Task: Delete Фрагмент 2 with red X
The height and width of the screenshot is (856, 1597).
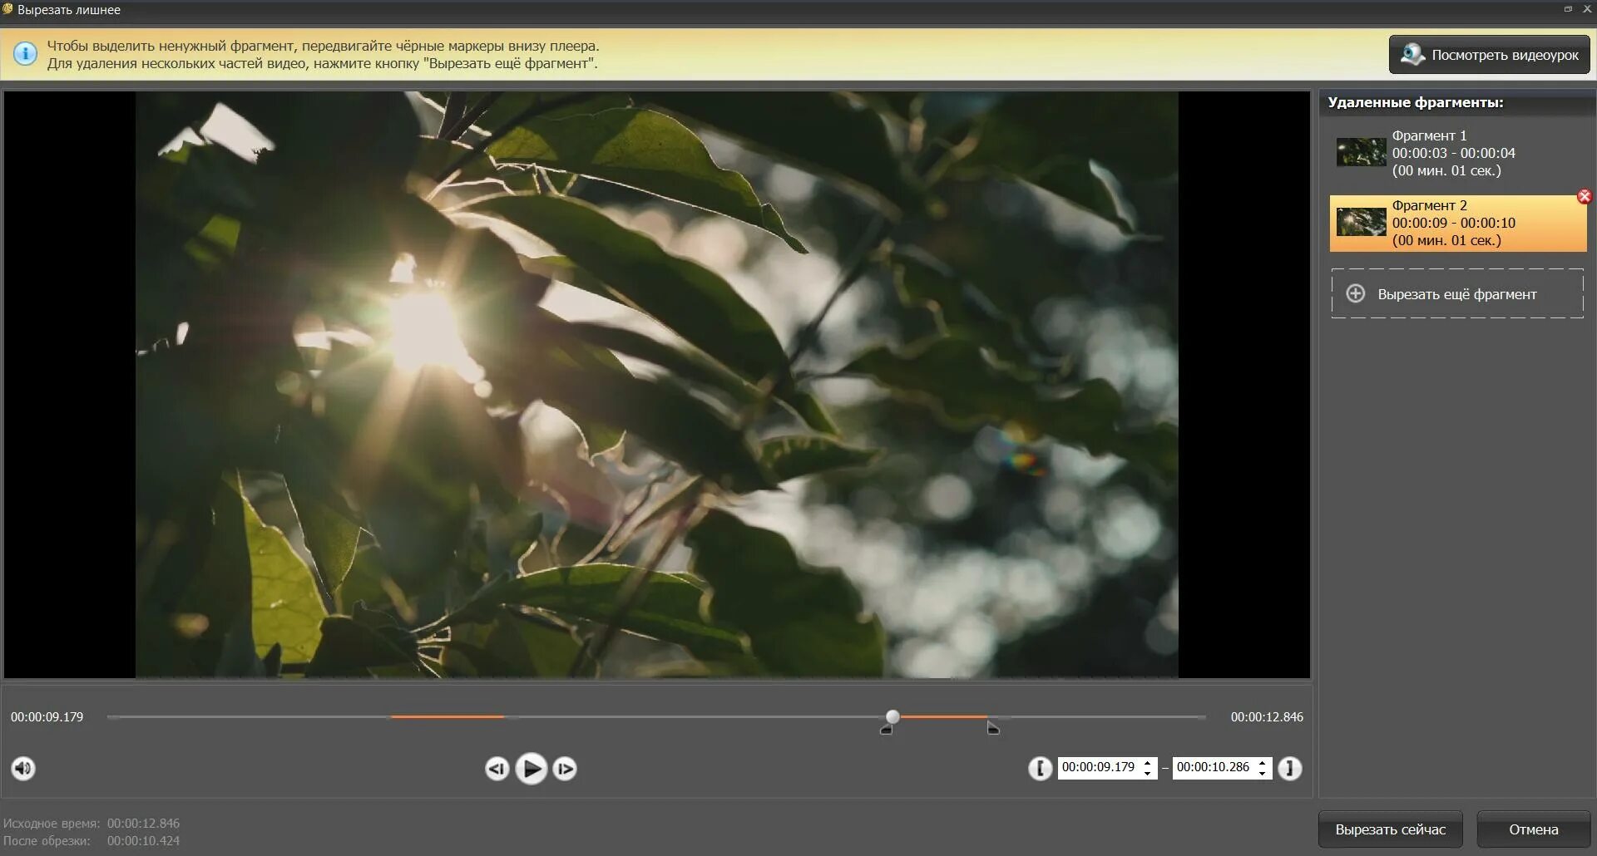Action: click(x=1585, y=196)
